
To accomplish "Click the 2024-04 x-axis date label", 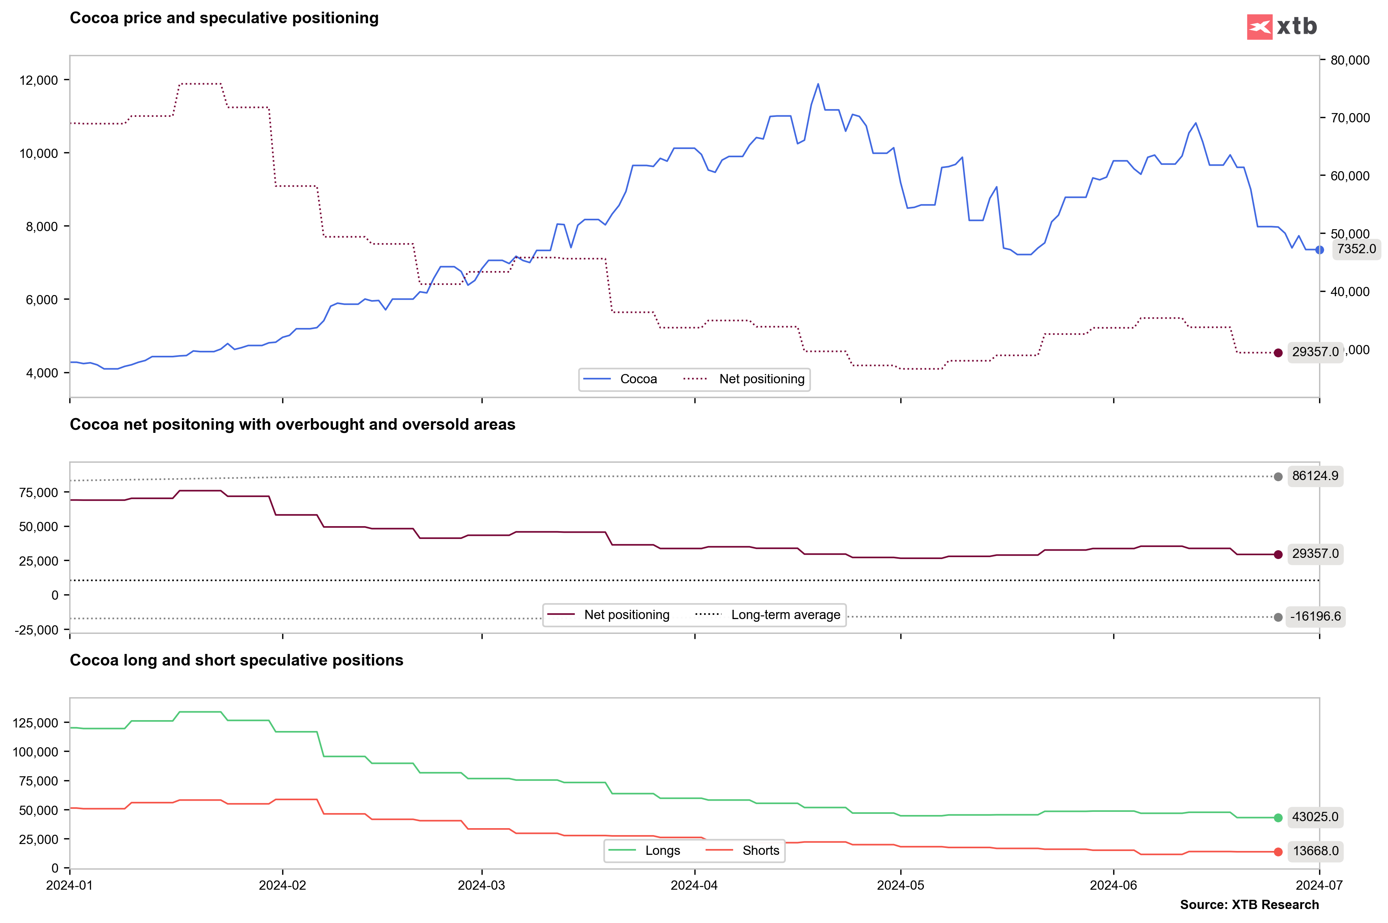I will (694, 885).
